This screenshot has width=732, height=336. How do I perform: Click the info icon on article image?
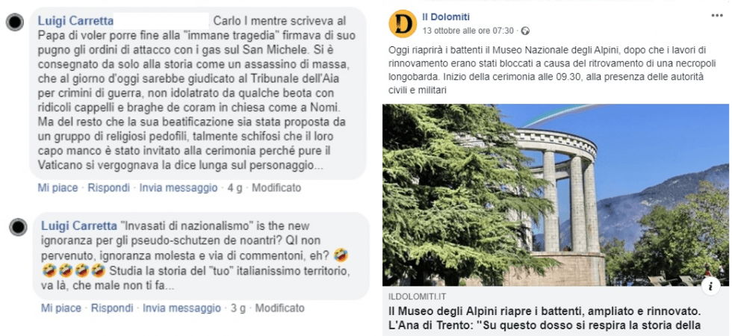click(710, 287)
